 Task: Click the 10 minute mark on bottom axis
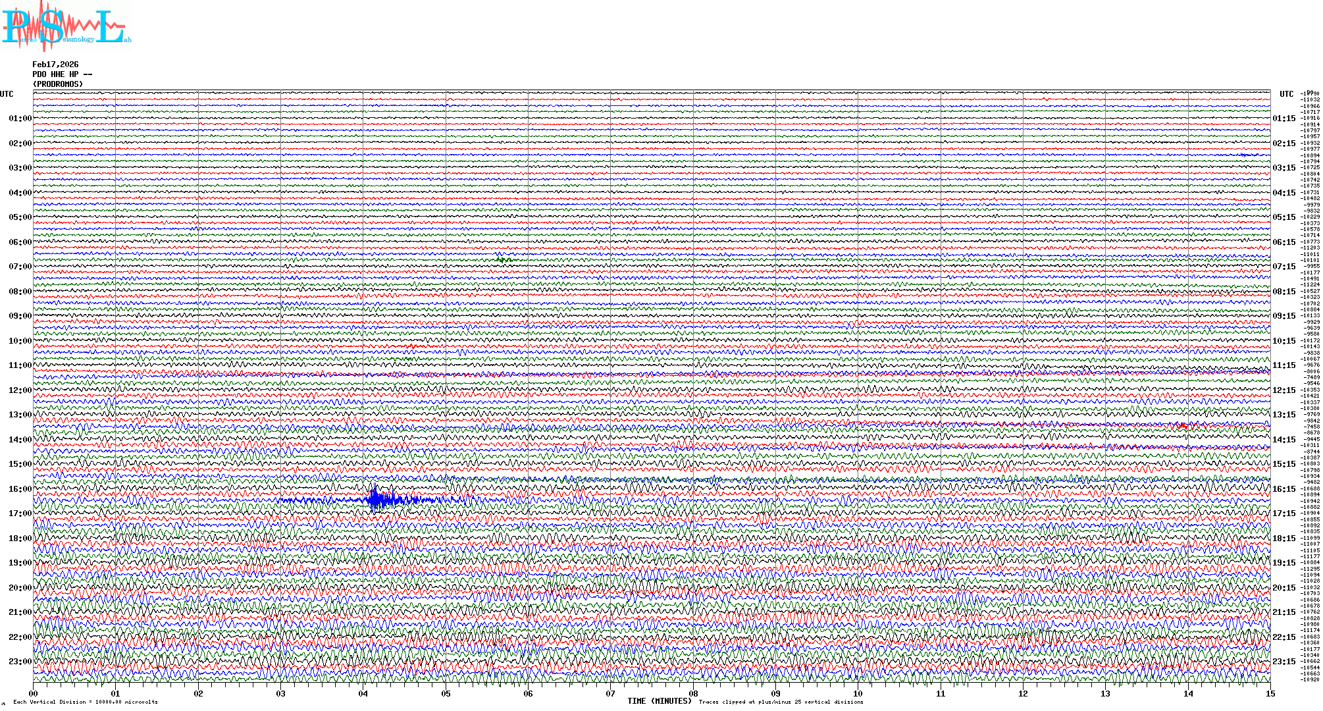(858, 694)
